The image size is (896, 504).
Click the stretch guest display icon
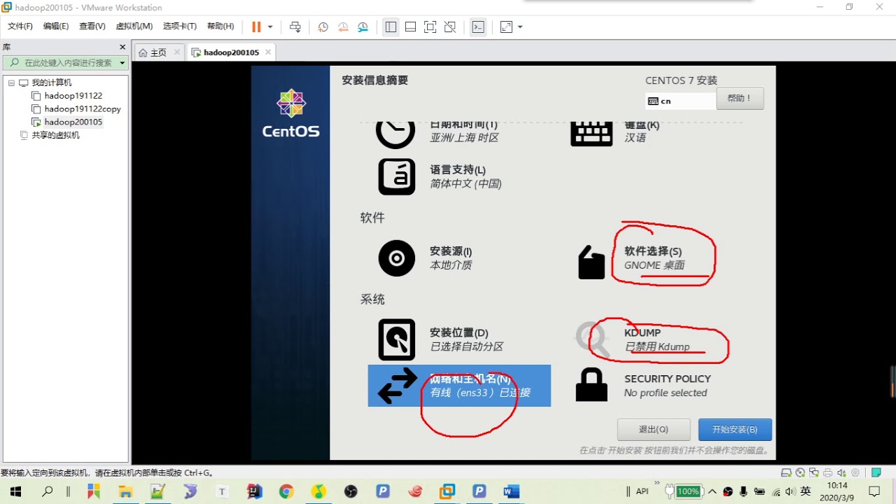pos(506,27)
